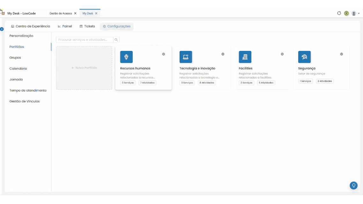363x204 pixels.
Task: Click the 3 Serviços tag on Recursos humanos
Action: (x=128, y=83)
